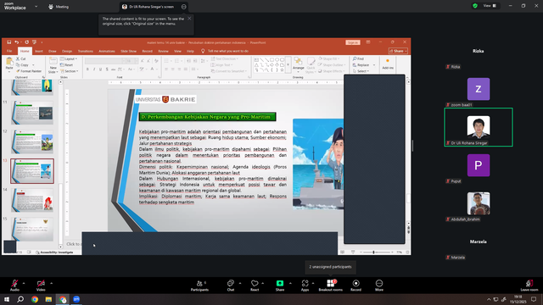Image resolution: width=543 pixels, height=305 pixels.
Task: Open the More options menu
Action: pos(379,285)
